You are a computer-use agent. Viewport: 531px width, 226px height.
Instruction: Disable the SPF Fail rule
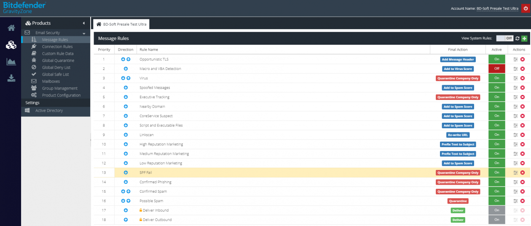click(496, 172)
